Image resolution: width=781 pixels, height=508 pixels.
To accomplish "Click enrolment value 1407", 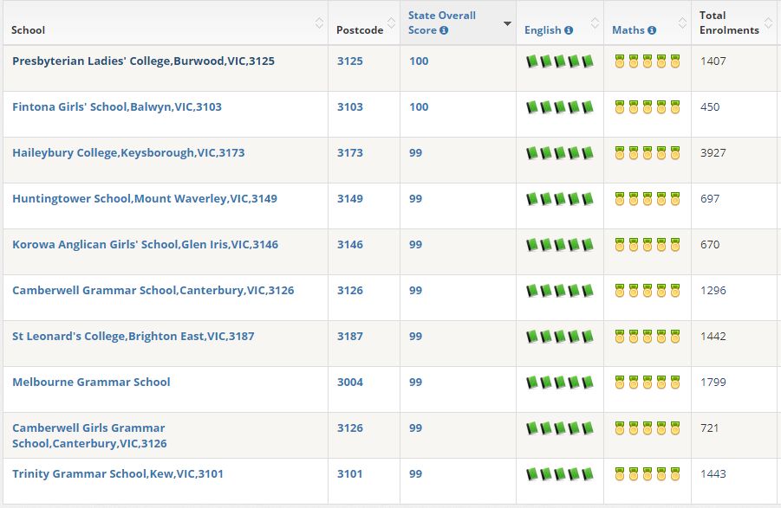I will click(713, 61).
